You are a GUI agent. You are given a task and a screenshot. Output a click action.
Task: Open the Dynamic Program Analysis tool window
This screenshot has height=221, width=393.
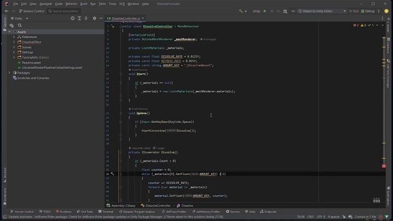click(137, 212)
